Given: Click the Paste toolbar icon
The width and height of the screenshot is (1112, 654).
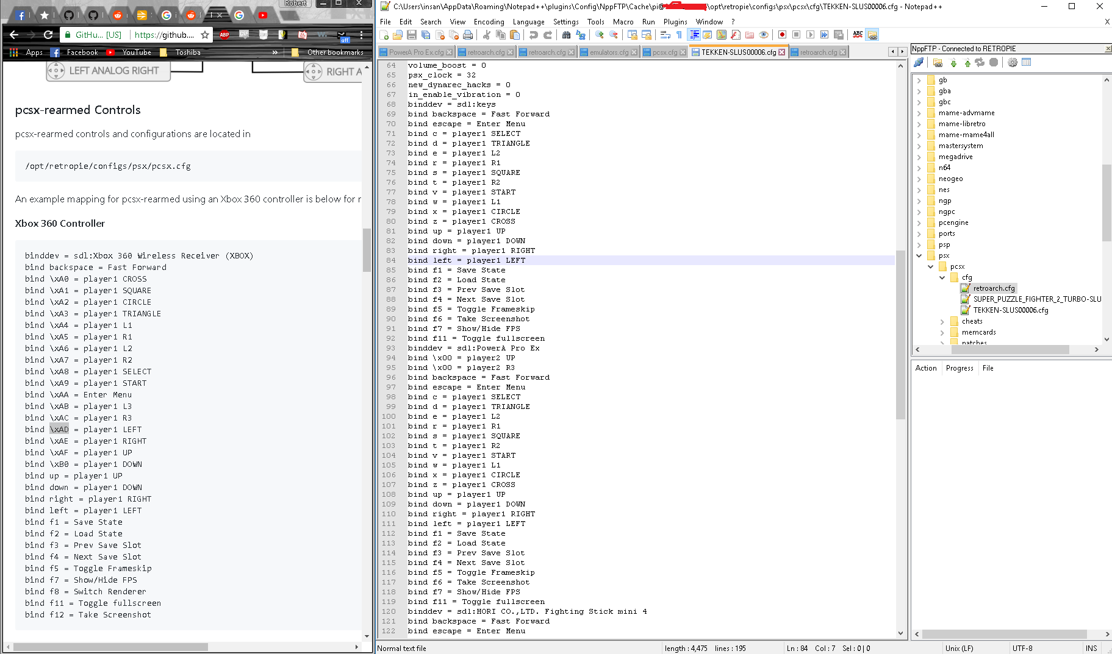Looking at the screenshot, I should (x=515, y=35).
